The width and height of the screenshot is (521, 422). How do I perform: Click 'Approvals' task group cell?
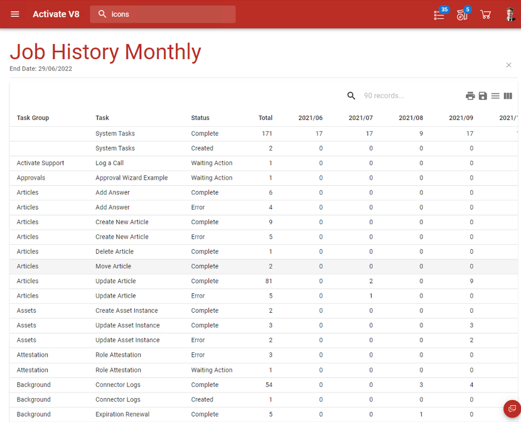click(31, 178)
